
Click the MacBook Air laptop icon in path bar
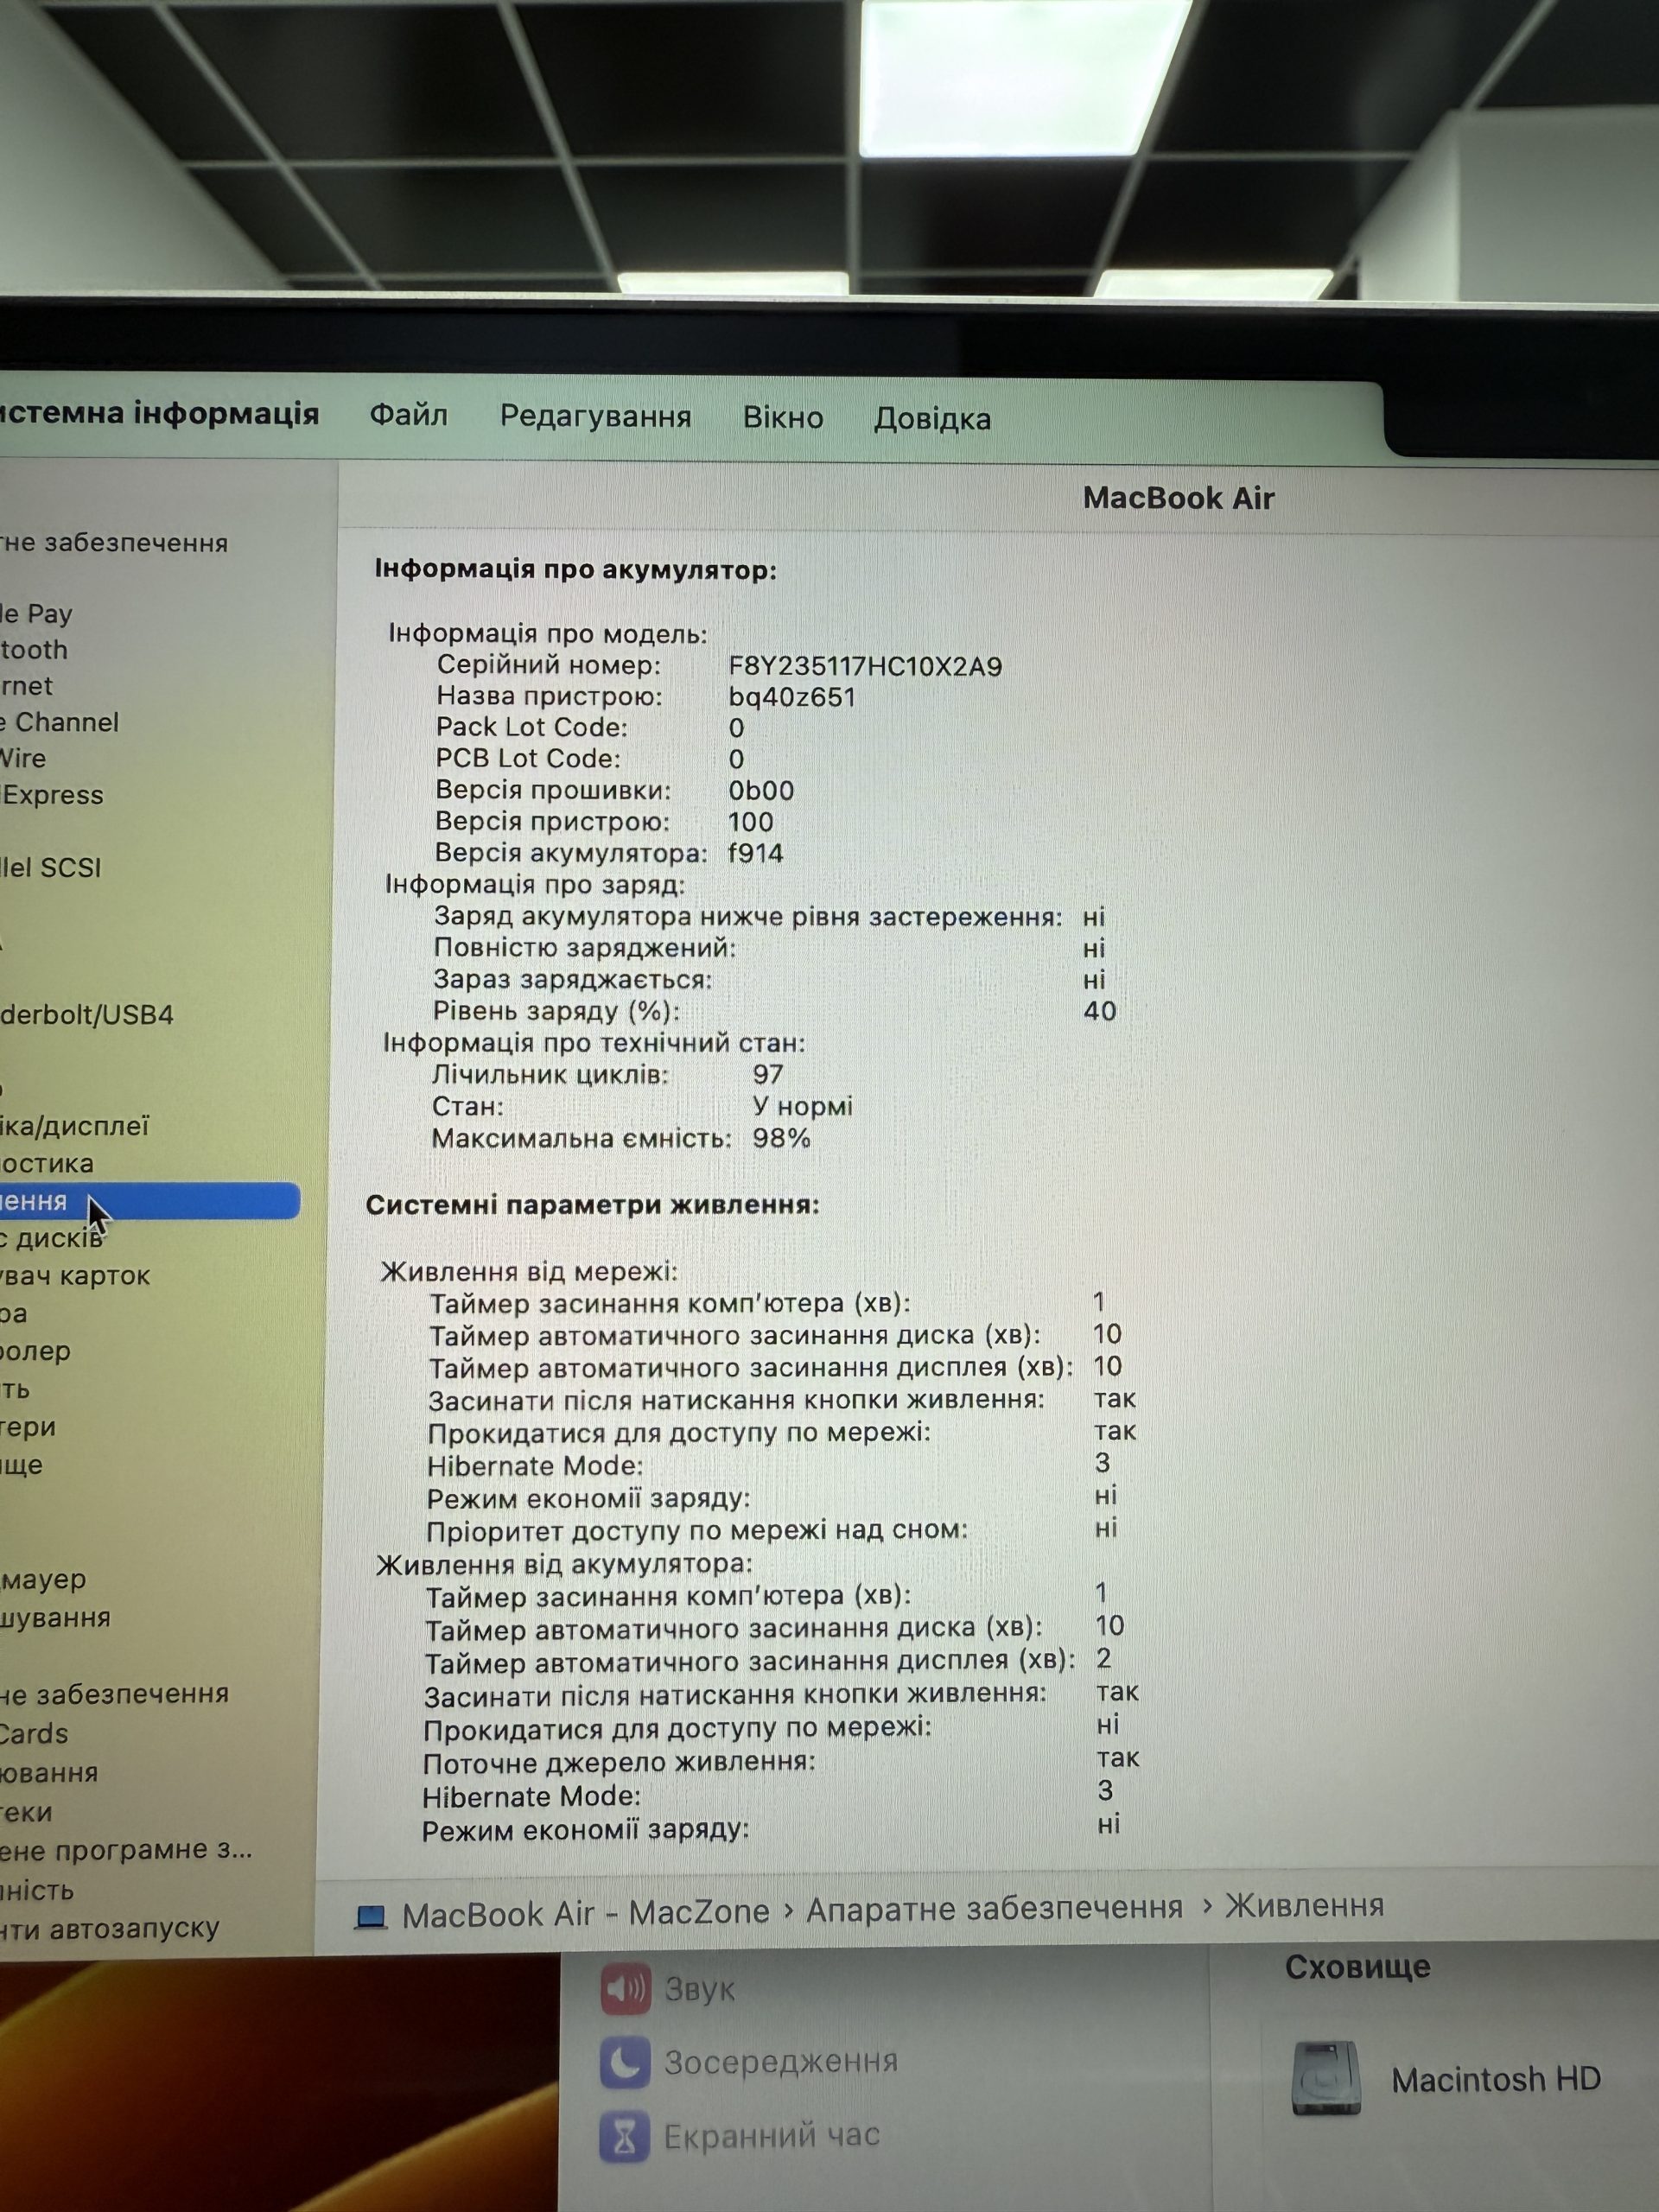click(x=371, y=1916)
